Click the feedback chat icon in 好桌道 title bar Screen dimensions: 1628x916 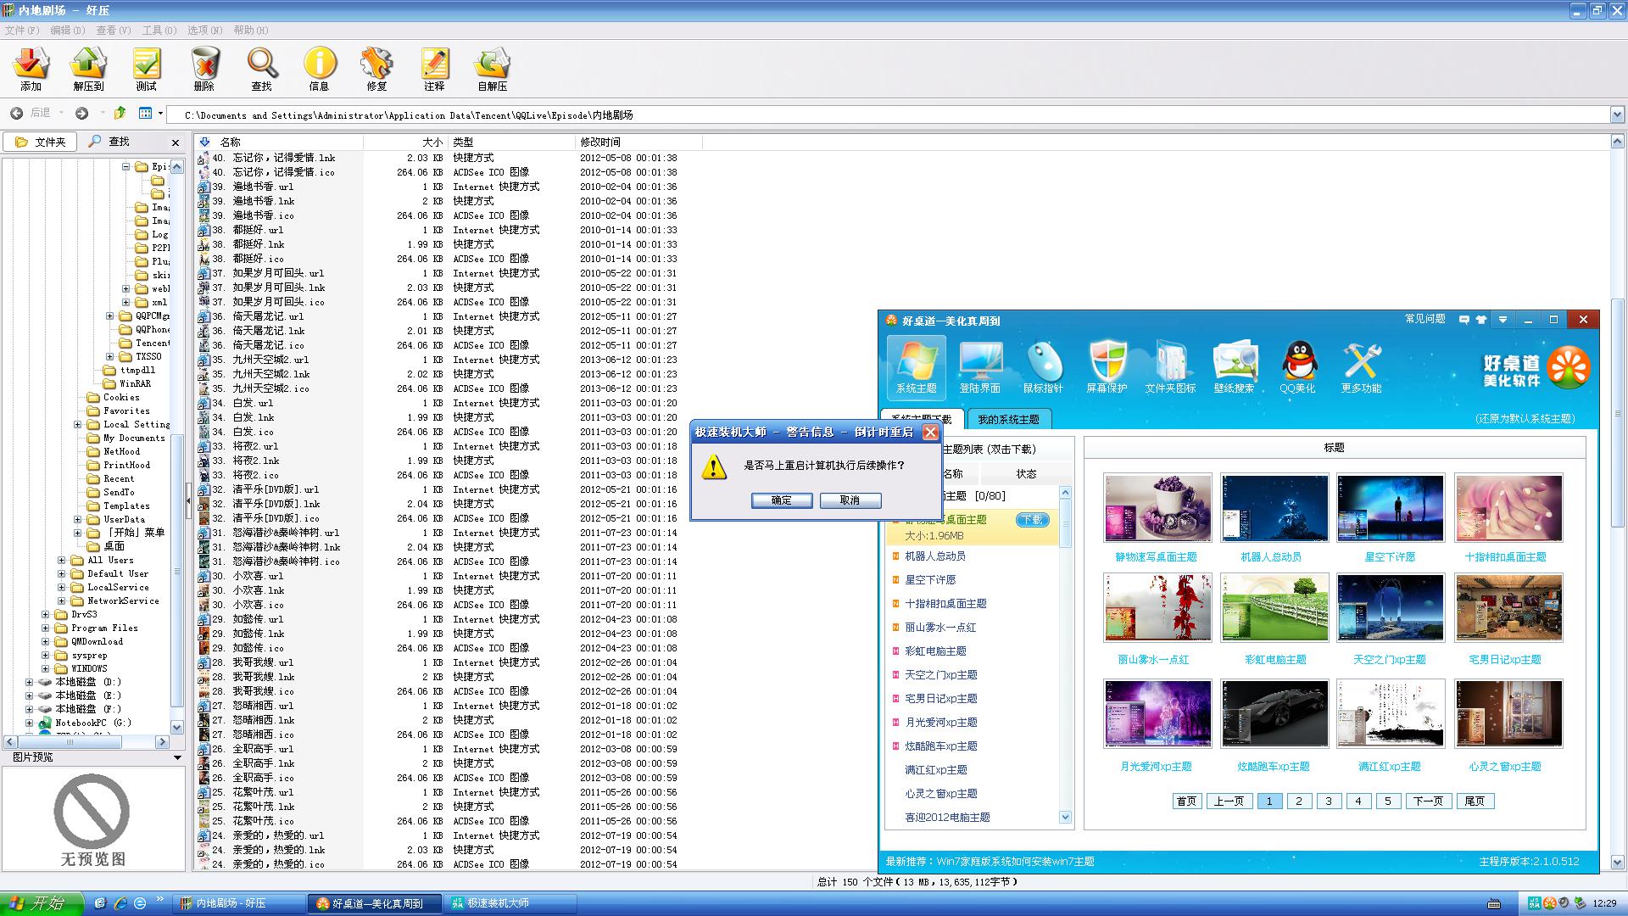[x=1464, y=320]
